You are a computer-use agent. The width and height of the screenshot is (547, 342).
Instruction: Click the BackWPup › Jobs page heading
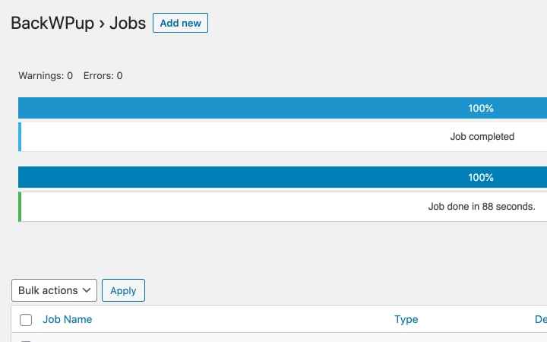coord(78,24)
